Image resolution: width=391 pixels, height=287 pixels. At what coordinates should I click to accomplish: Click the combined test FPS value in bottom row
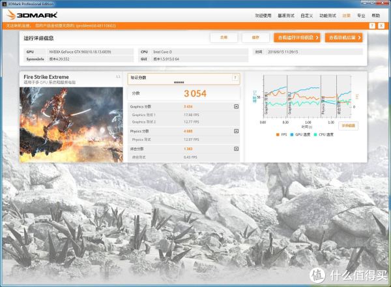tap(190, 157)
